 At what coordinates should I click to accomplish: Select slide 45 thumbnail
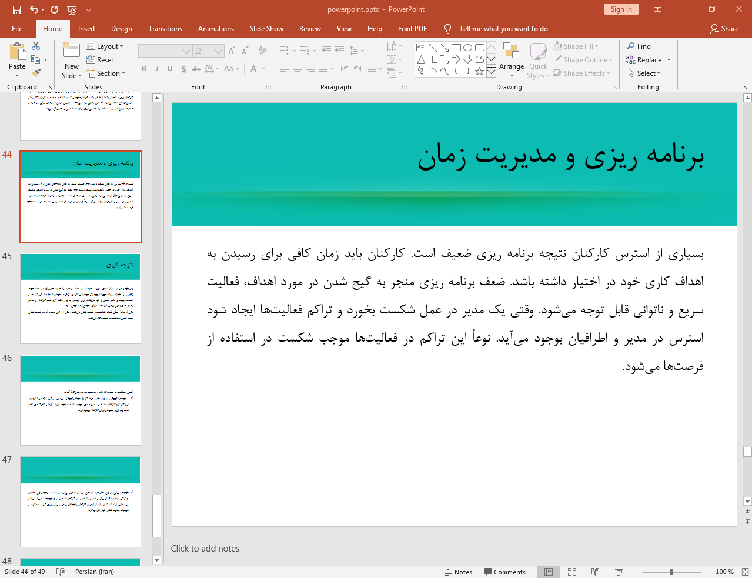tap(81, 299)
